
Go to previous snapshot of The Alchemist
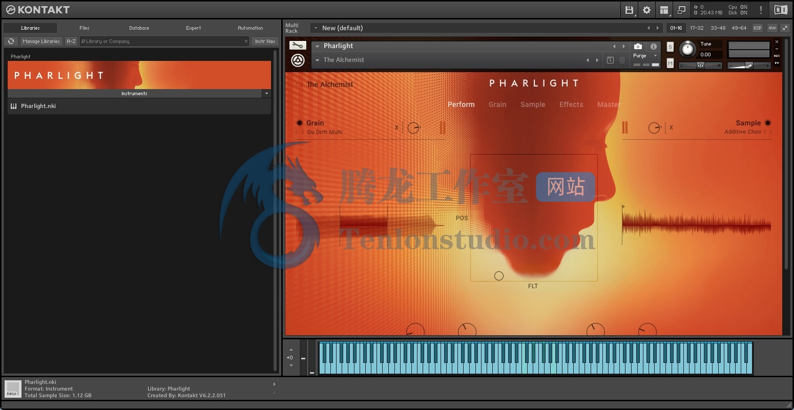(588, 60)
